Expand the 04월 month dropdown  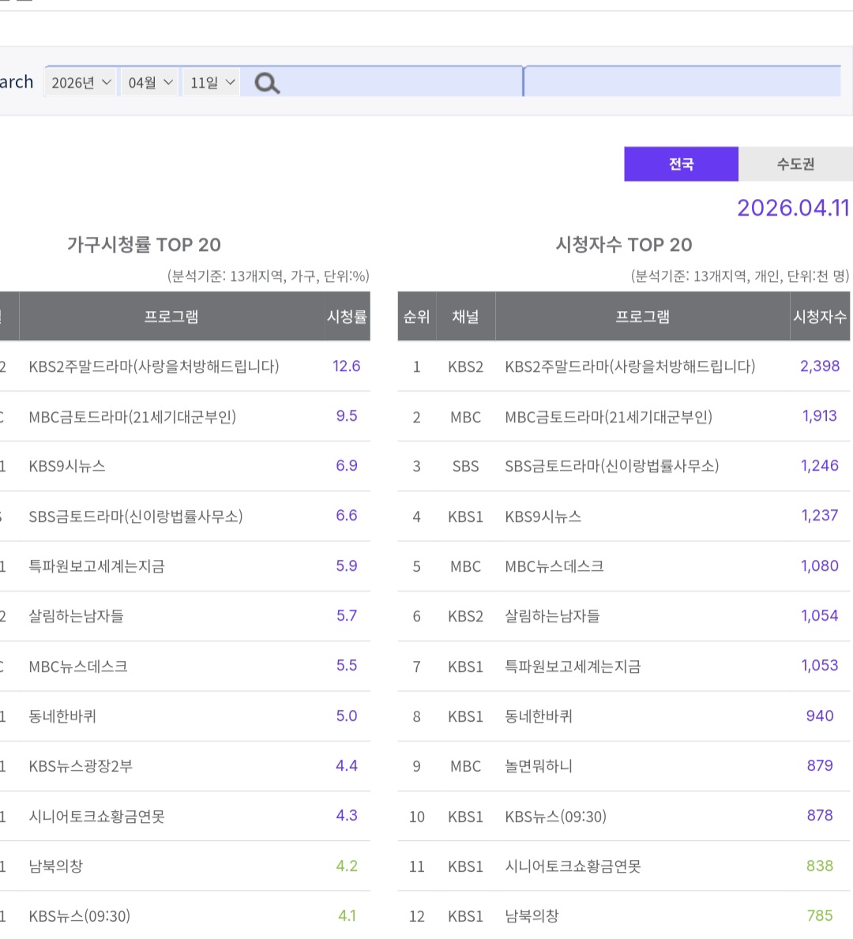coord(151,83)
